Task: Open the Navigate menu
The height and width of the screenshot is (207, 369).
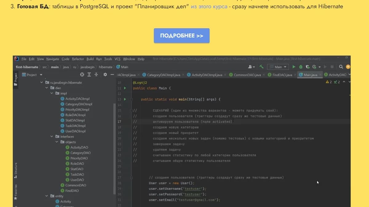Action: (x=53, y=59)
